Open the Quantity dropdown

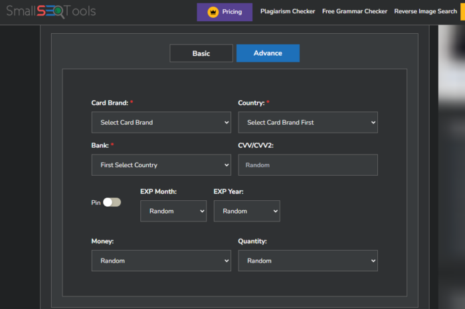[x=308, y=261]
